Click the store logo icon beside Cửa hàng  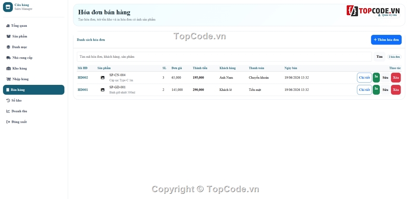click(x=8, y=7)
